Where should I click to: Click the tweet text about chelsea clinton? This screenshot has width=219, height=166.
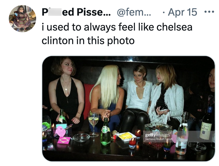click(x=109, y=33)
